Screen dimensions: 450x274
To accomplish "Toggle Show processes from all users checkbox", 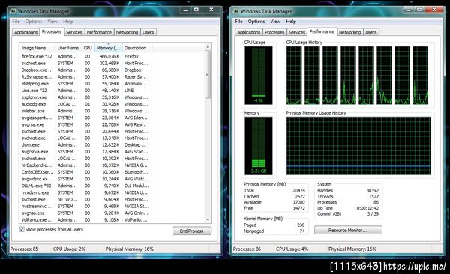I will point(22,229).
